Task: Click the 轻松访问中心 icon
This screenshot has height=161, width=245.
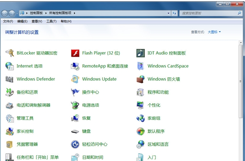Action: pos(75,144)
